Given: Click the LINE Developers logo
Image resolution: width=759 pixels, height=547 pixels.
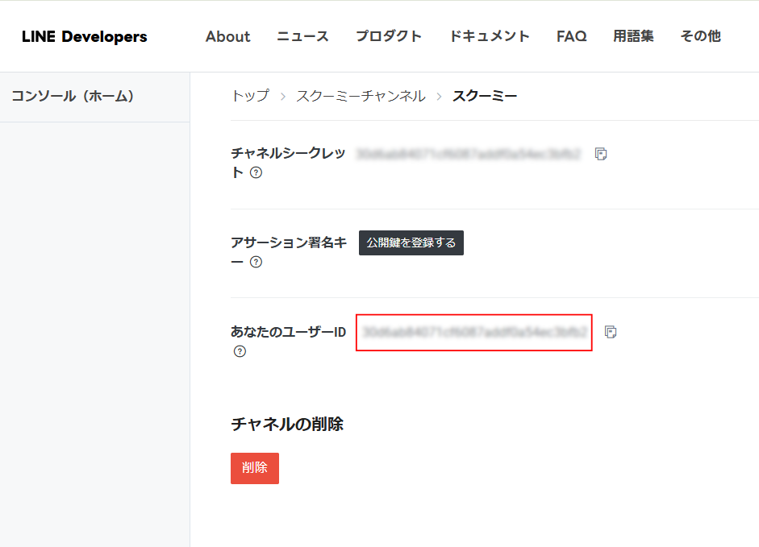Looking at the screenshot, I should pyautogui.click(x=84, y=37).
